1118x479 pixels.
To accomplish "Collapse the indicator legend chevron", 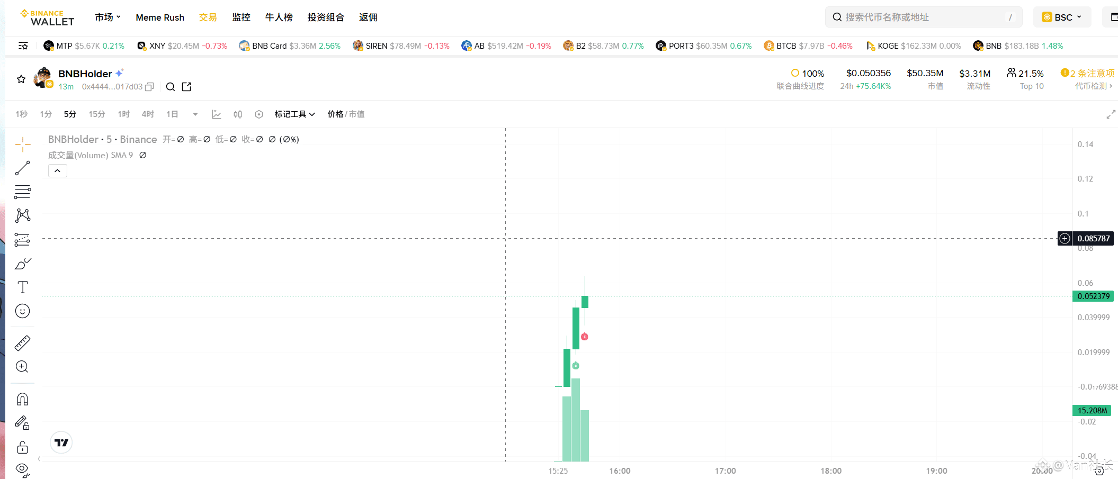I will point(57,171).
